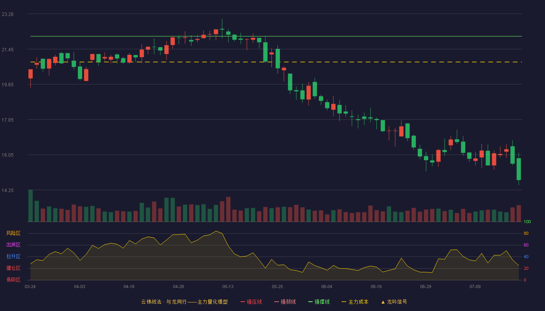
Task: Click the last green candlestick on right
Action: click(519, 169)
